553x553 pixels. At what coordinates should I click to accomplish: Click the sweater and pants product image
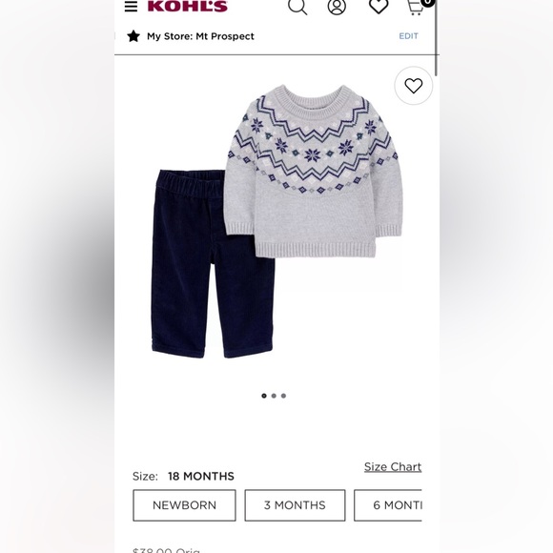pos(277,221)
